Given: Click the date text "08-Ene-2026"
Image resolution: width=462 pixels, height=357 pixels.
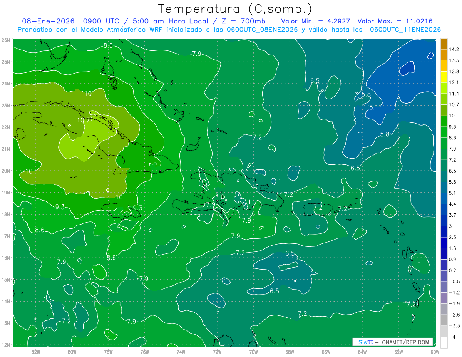Looking at the screenshot, I should (48, 21).
